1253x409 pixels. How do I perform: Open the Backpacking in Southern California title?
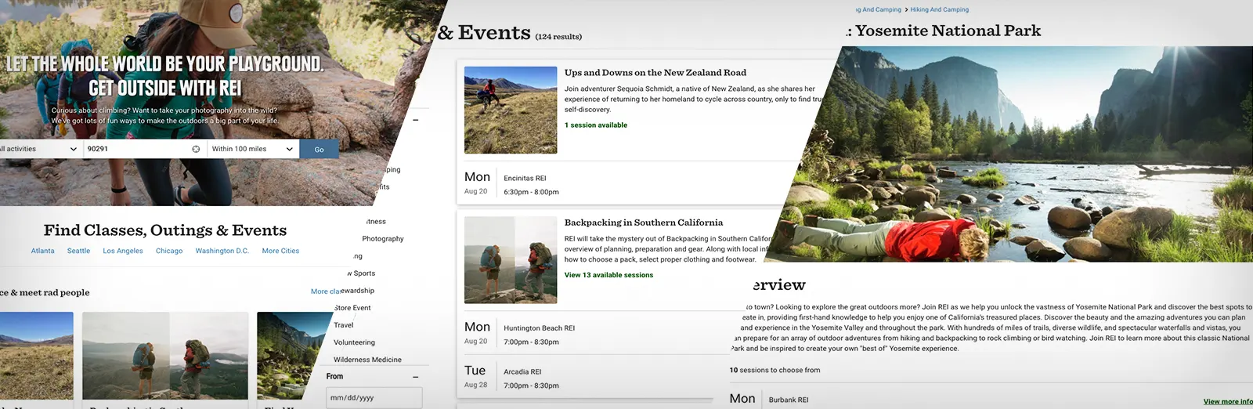pos(643,223)
